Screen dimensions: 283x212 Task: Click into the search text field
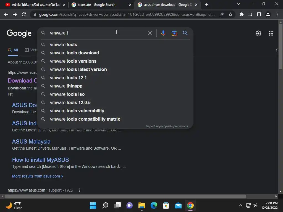98,33
